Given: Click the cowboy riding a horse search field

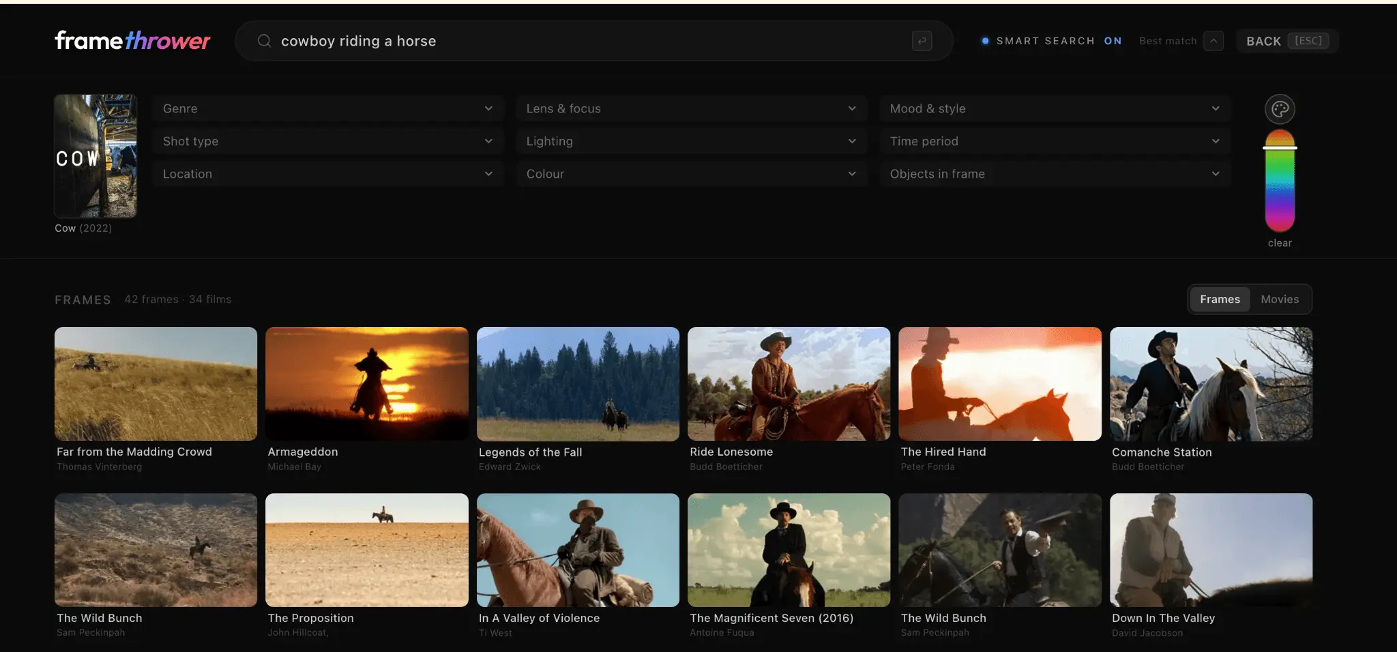Looking at the screenshot, I should coord(593,41).
